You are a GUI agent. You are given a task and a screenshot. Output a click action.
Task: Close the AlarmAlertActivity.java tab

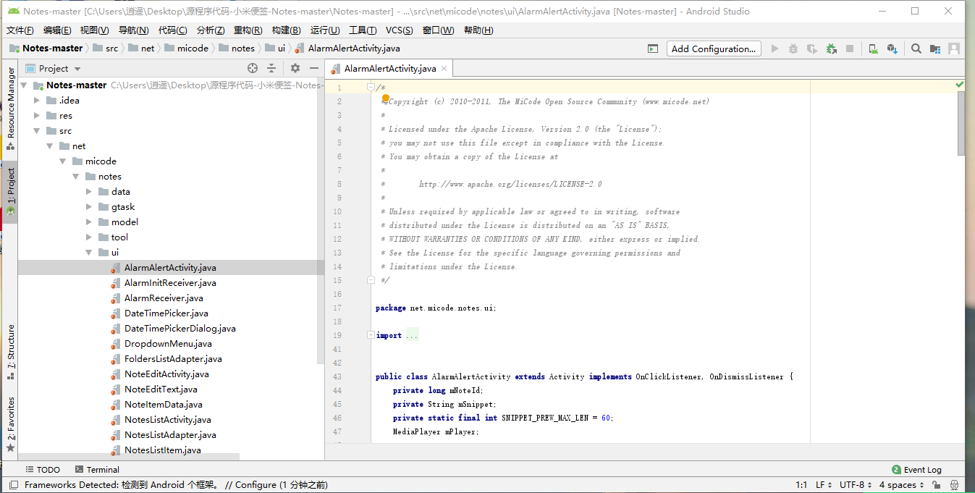(x=444, y=68)
